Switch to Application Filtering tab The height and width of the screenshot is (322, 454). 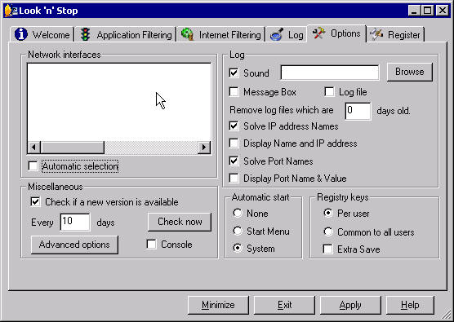(126, 34)
